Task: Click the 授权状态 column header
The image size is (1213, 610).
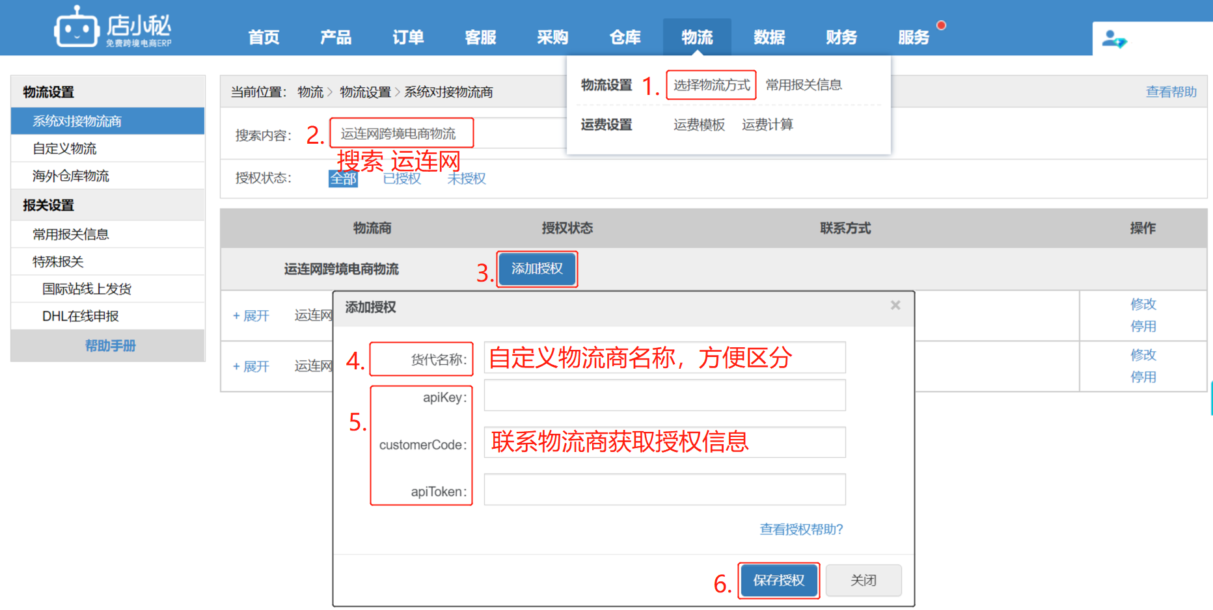Action: point(567,228)
